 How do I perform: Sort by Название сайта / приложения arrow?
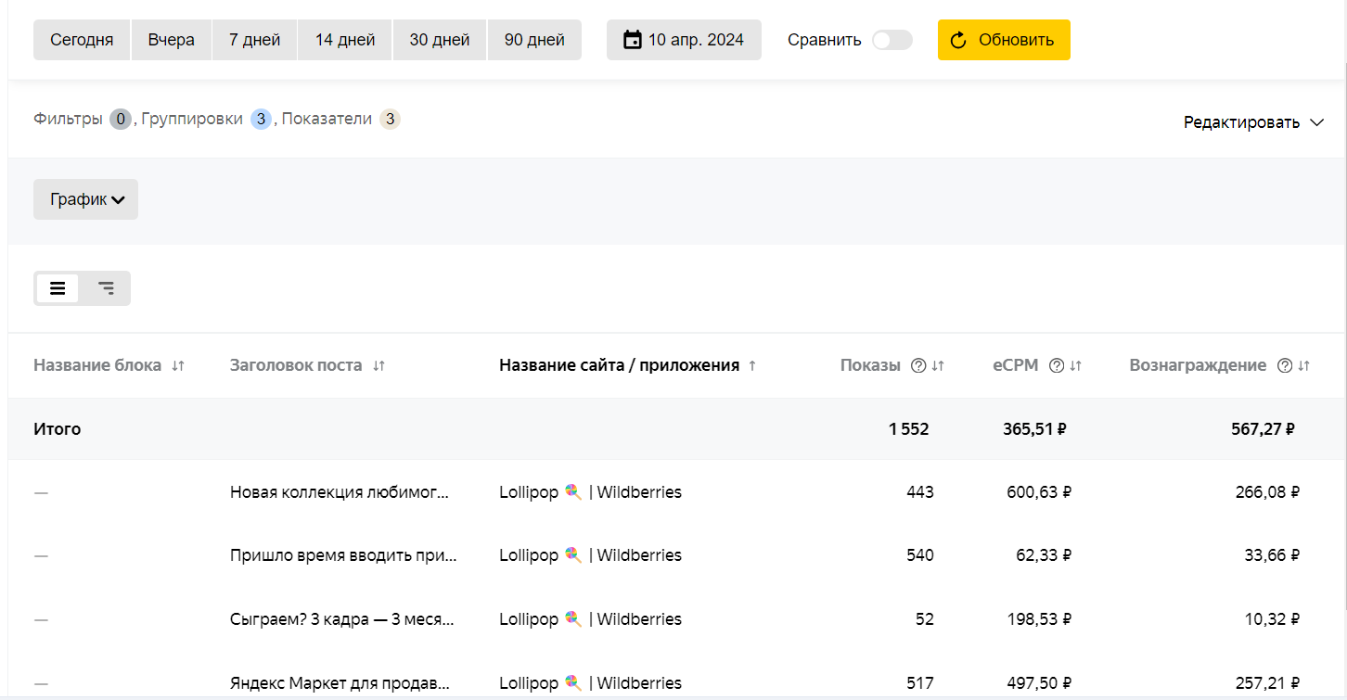752,365
